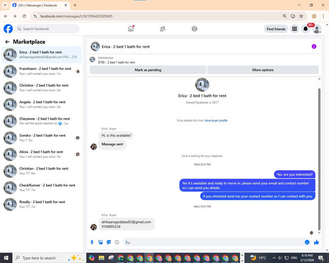Open the Cheyanne conversation

click(x=41, y=121)
